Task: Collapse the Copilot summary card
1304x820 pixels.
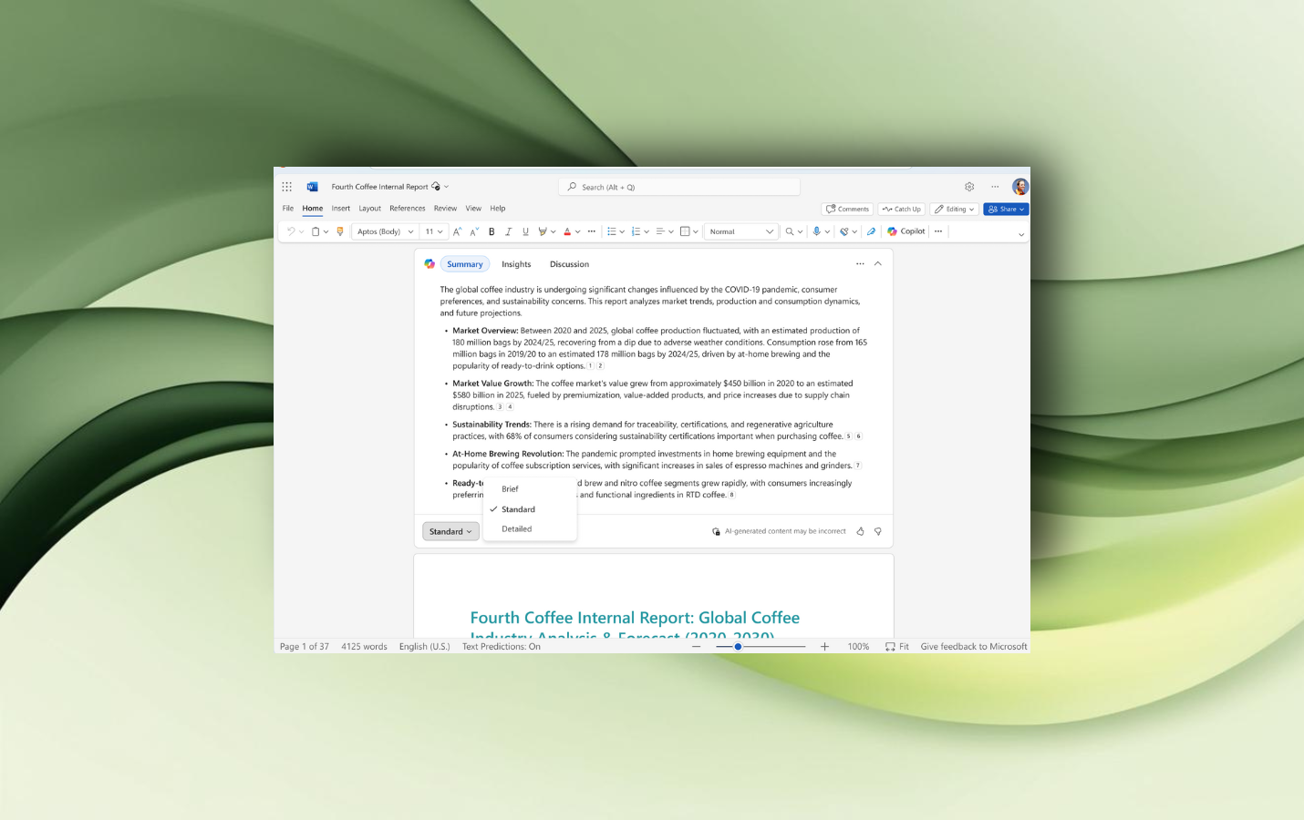Action: tap(878, 264)
